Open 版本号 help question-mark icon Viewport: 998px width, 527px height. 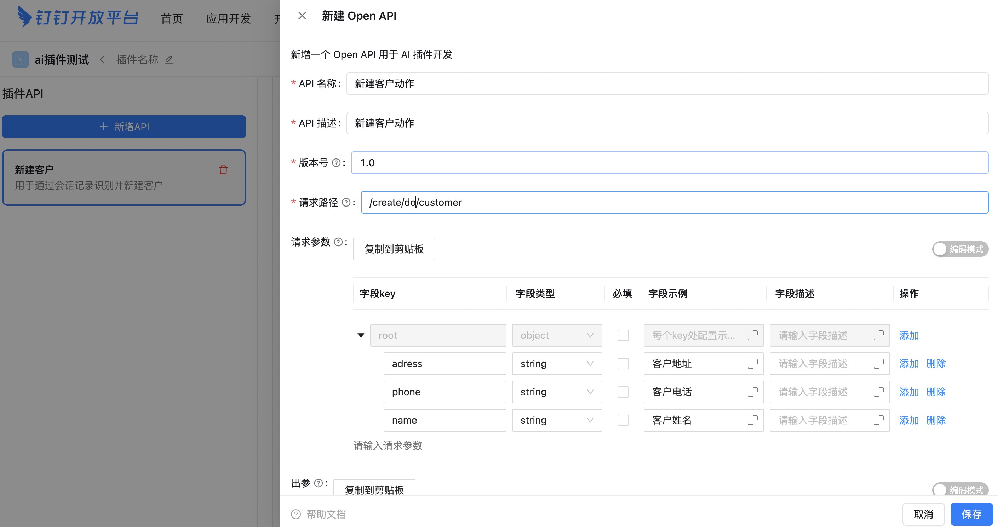pyautogui.click(x=336, y=163)
